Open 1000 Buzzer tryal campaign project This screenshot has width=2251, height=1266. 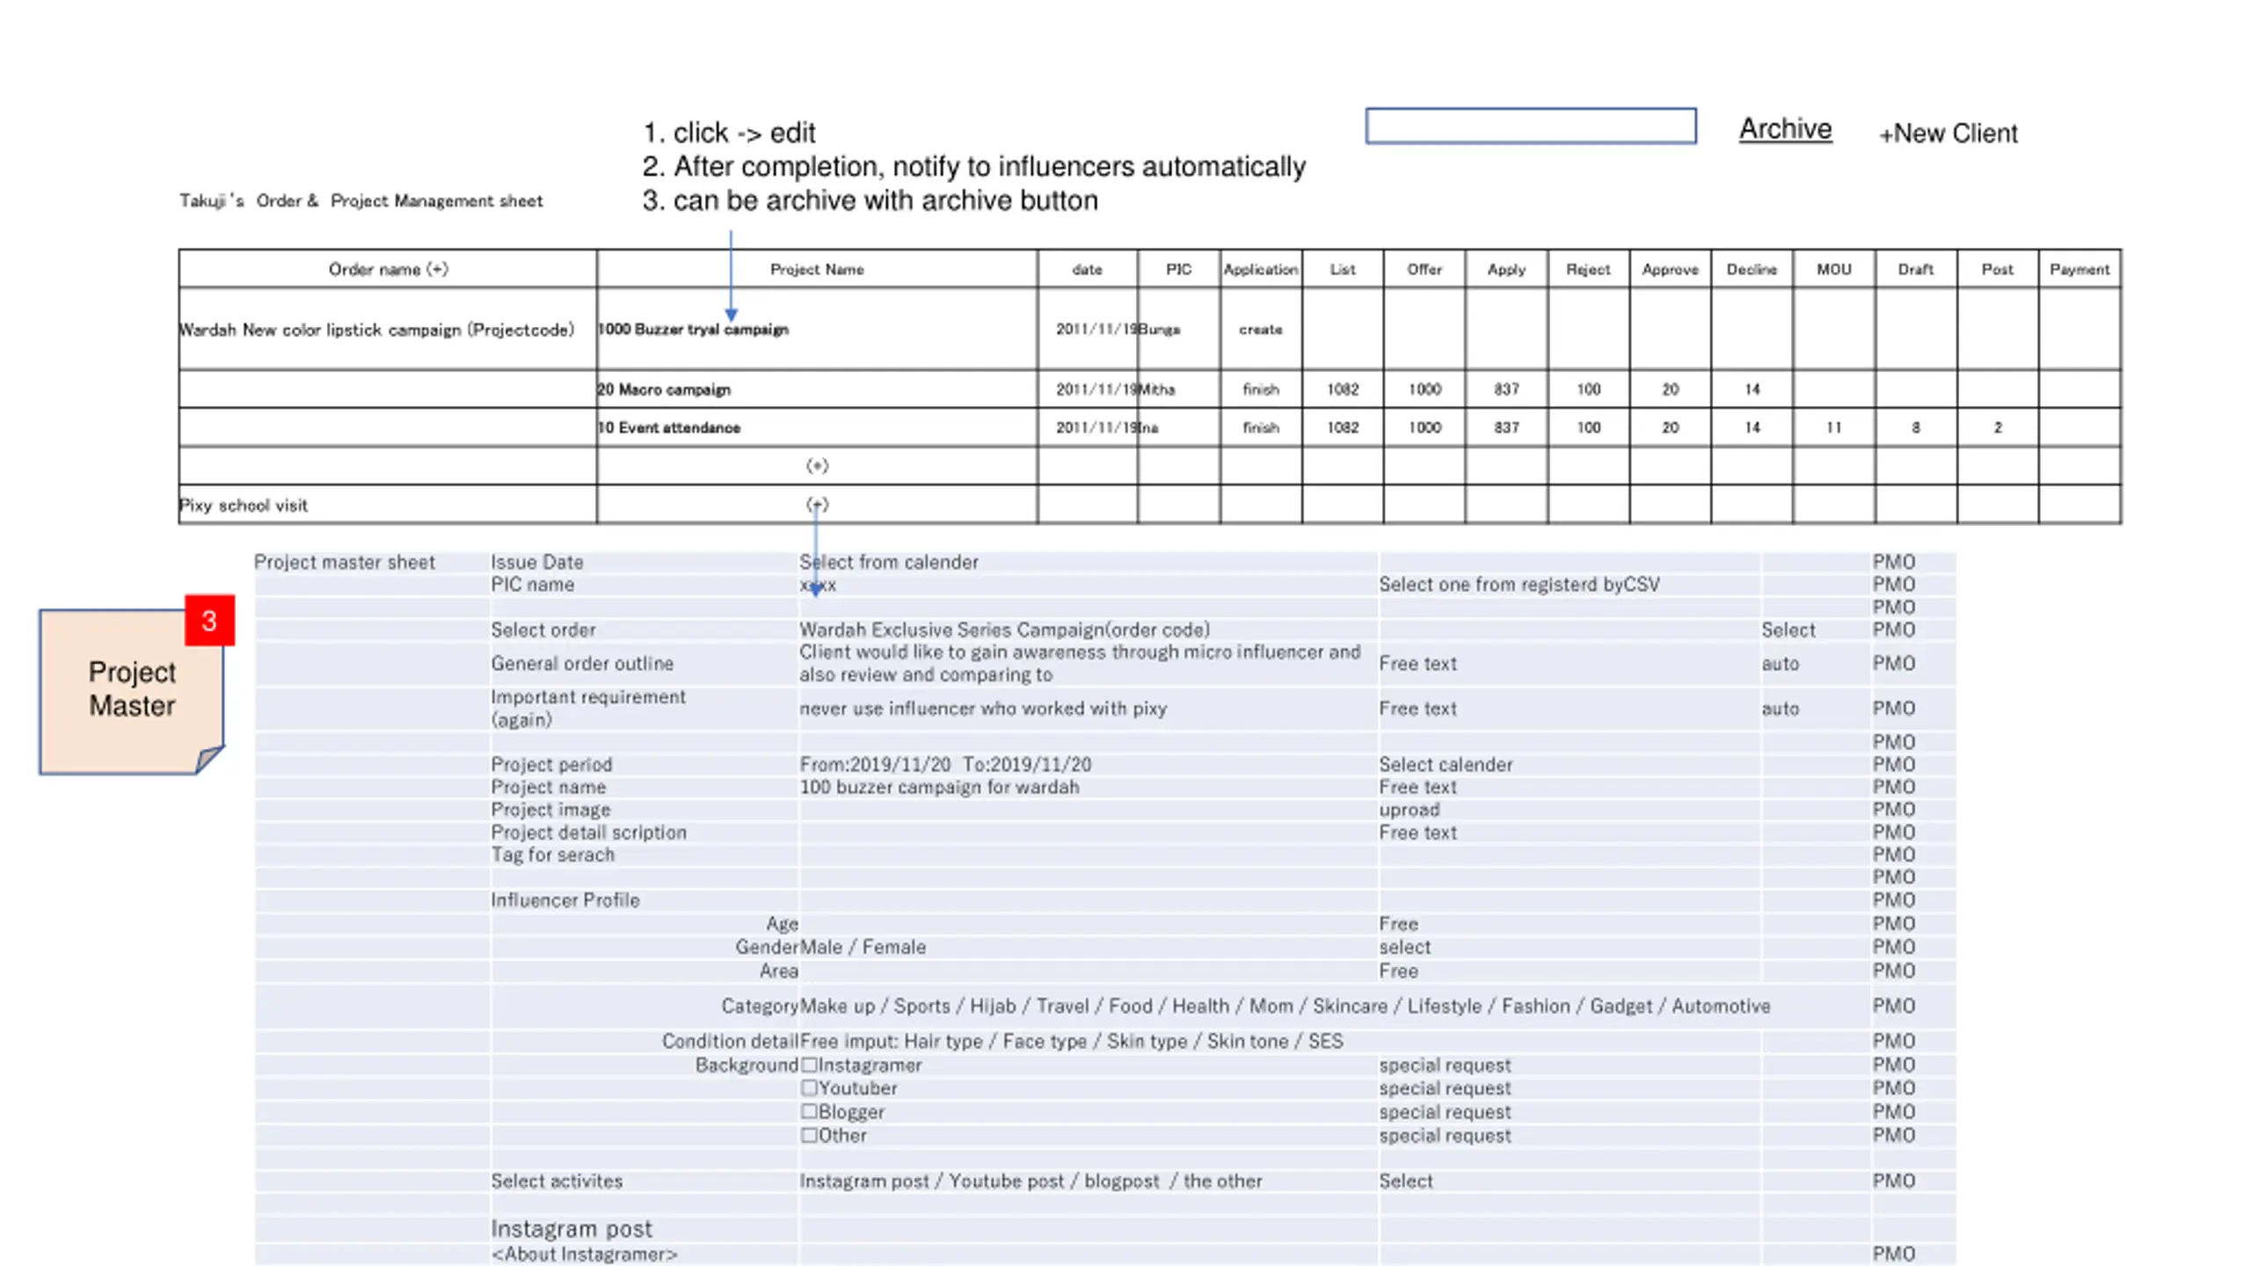[x=693, y=329]
